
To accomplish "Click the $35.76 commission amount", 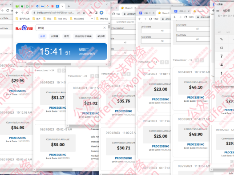I will coord(124,101).
